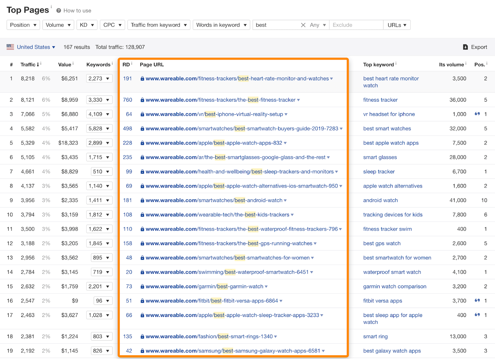Click the lock icon beside best-garmin-watch URL
The width and height of the screenshot is (495, 359).
[x=142, y=287]
